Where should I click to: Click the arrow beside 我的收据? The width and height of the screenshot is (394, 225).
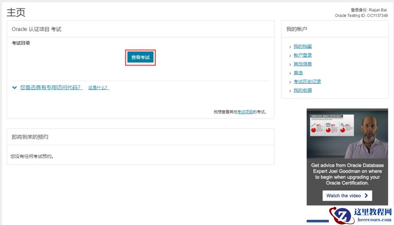[290, 91]
